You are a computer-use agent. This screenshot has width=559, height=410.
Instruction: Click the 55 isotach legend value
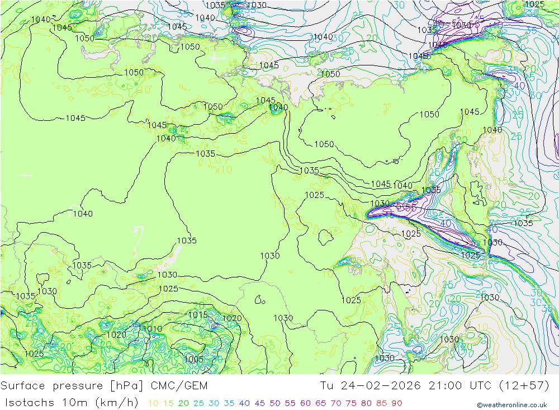[290, 403]
